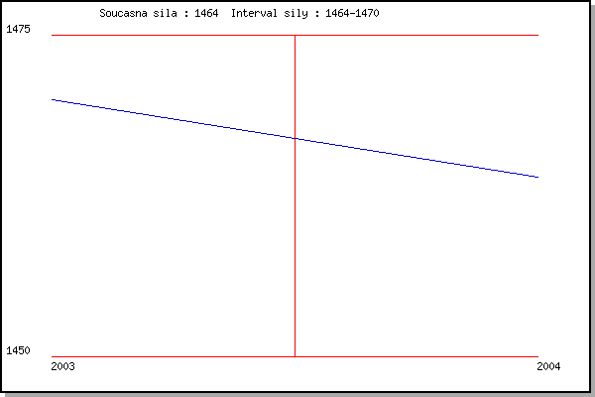595x397 pixels.
Task: Click the 'Soucasna sila : 1464' text
Action: coord(159,13)
